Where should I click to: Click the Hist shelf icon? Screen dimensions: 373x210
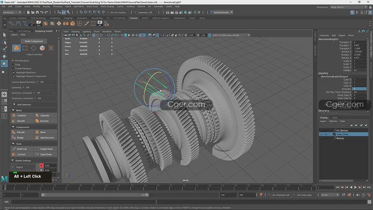[39, 24]
